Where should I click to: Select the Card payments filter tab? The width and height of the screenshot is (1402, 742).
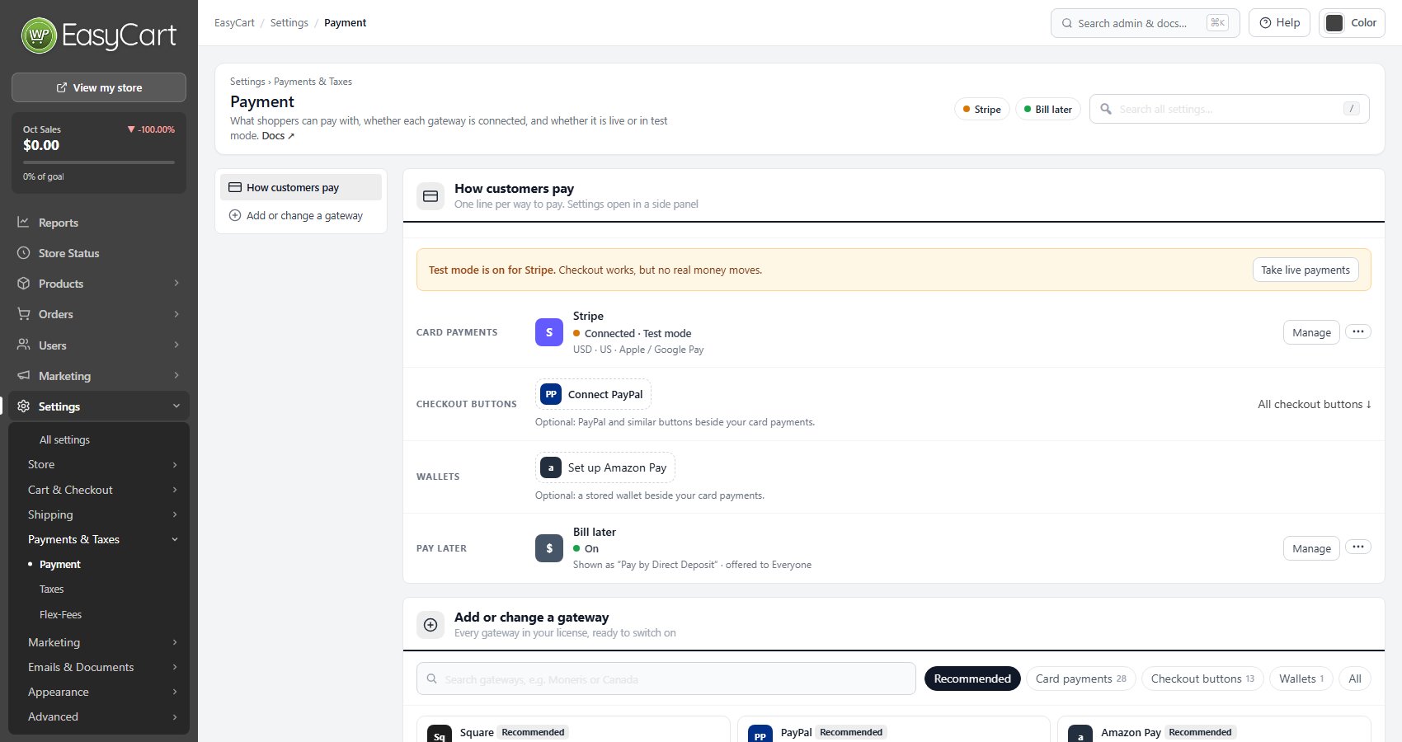(1081, 679)
